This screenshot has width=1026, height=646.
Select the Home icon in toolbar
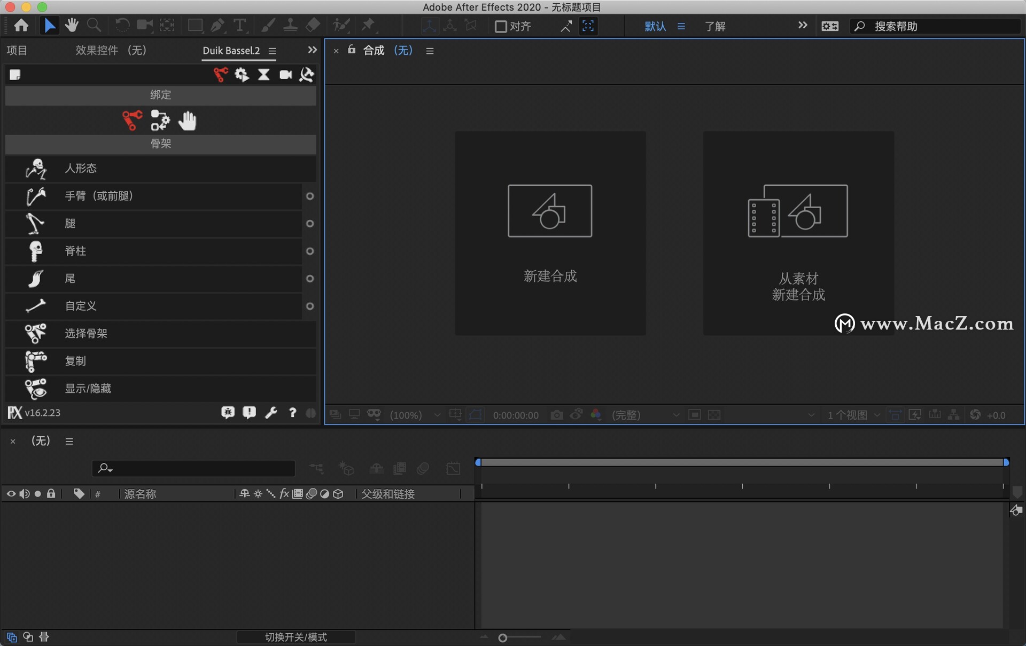tap(21, 26)
